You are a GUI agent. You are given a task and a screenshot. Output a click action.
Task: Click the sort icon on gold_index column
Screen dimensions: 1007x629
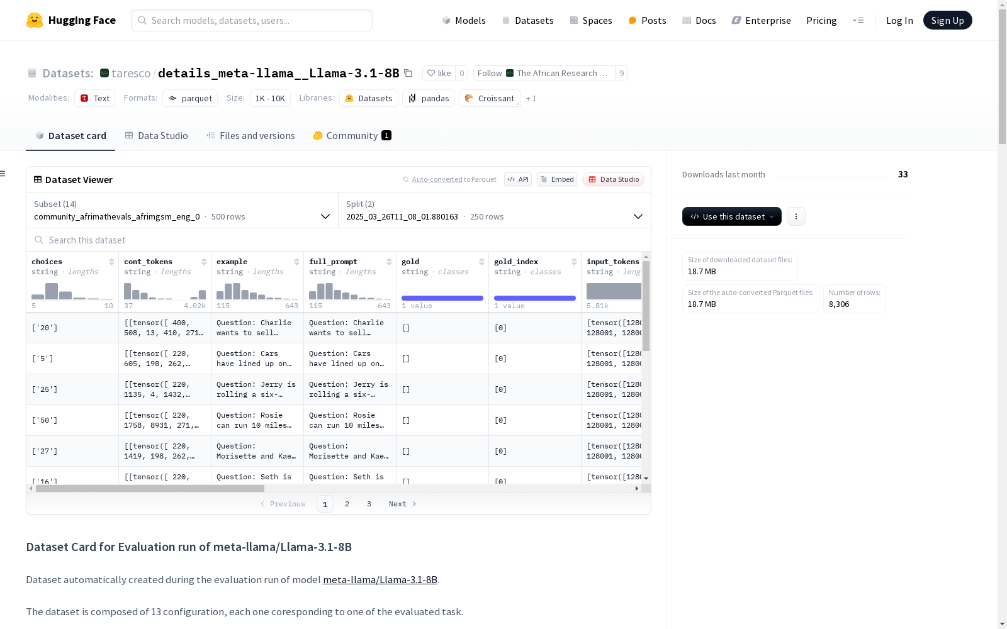click(574, 262)
